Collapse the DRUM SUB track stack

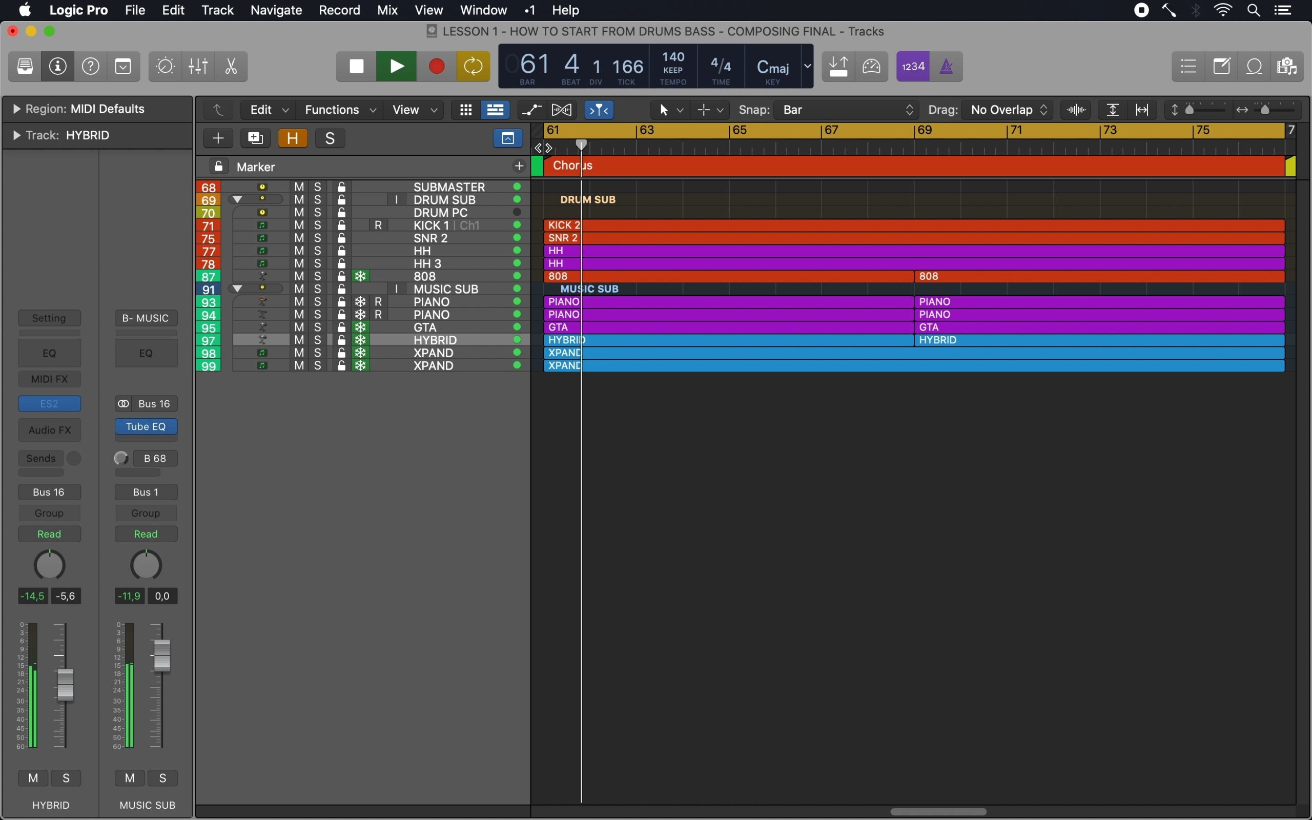[237, 199]
